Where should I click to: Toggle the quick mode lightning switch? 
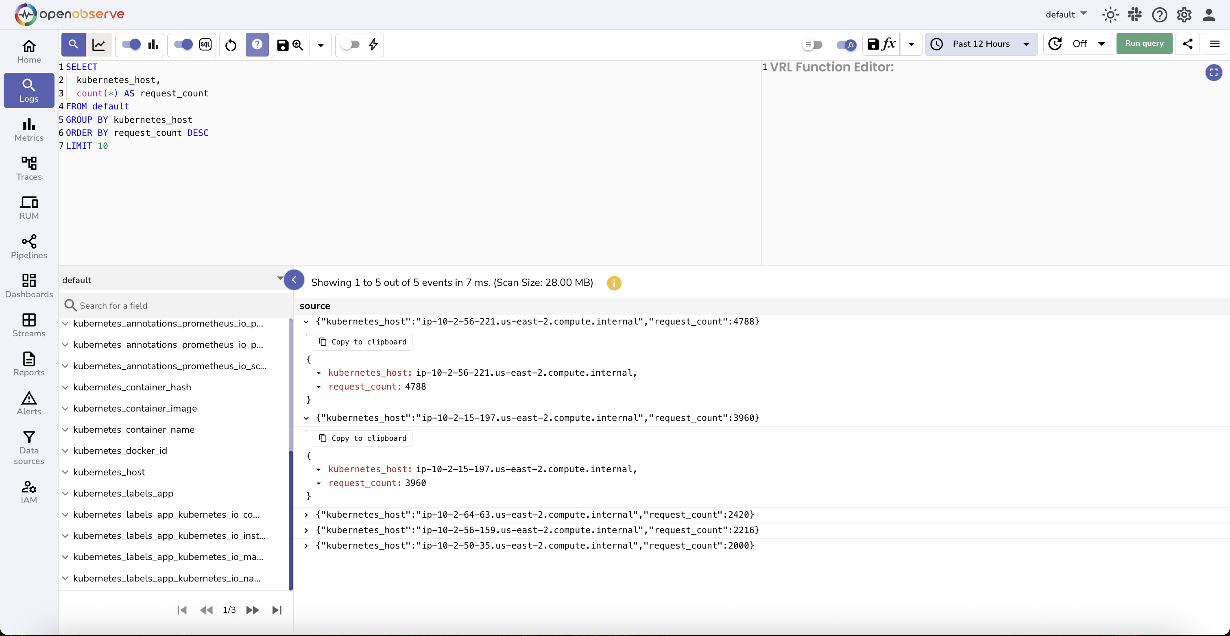click(x=351, y=45)
